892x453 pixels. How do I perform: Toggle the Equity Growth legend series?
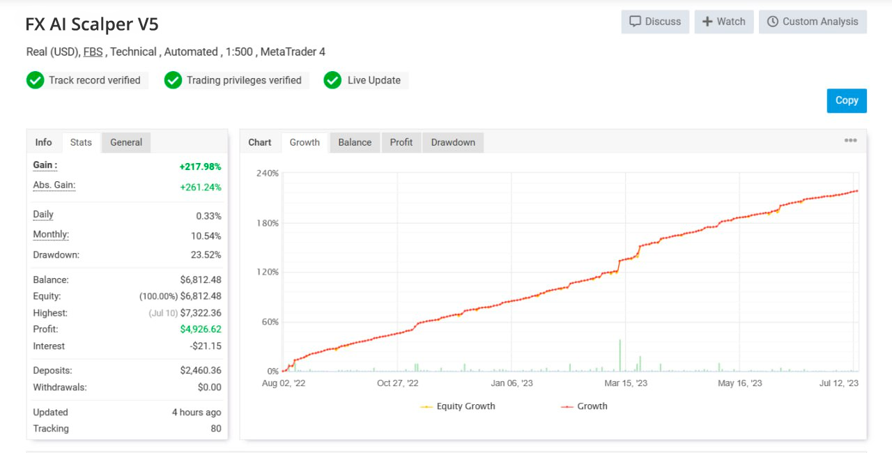click(x=458, y=406)
